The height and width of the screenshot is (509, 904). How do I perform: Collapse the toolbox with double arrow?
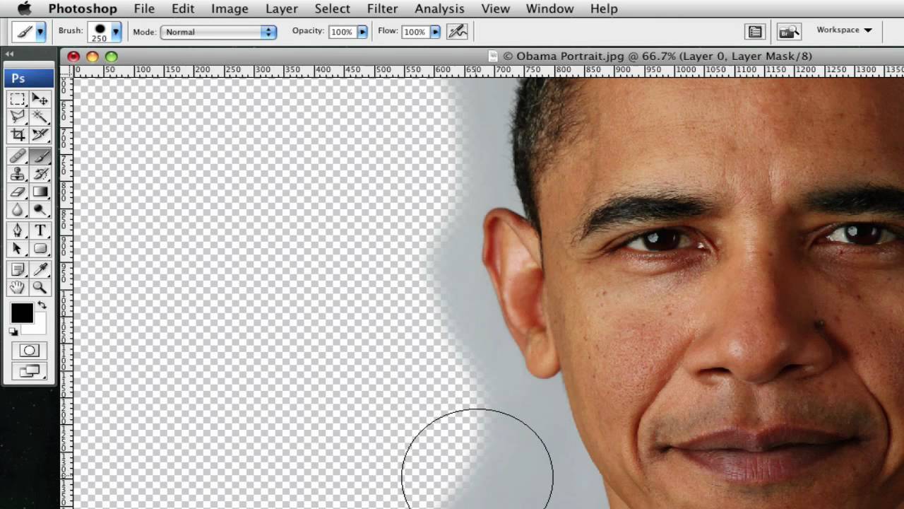(x=10, y=54)
